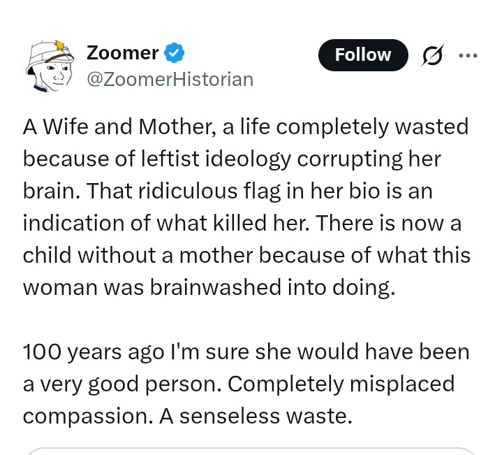The height and width of the screenshot is (455, 502).
Task: Click the line "a very good person. Completely misplaced"
Action: [238, 383]
